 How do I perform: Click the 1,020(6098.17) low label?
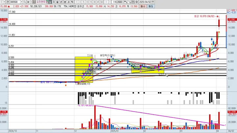point(83,84)
